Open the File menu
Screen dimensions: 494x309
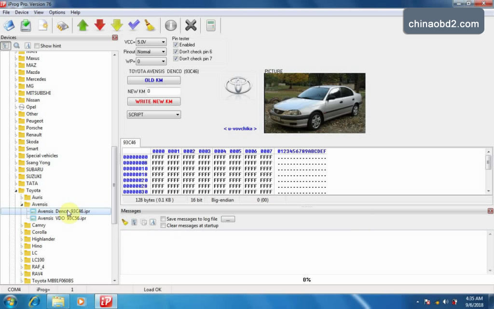pos(6,12)
